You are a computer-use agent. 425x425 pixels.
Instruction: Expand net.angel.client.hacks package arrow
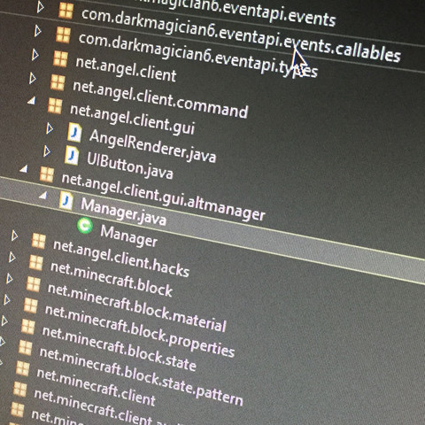(15, 236)
